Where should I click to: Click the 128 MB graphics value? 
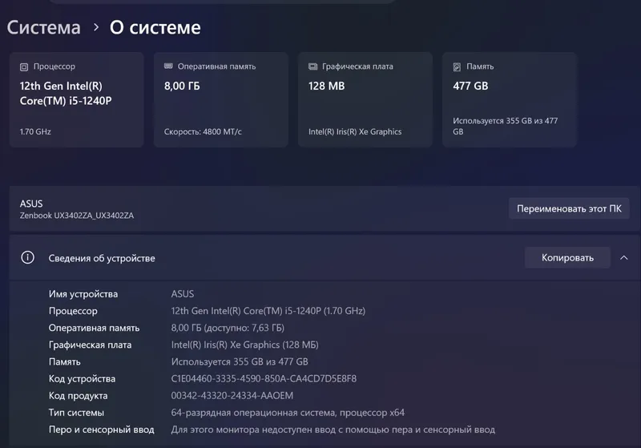point(326,86)
